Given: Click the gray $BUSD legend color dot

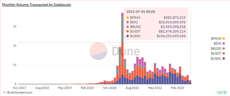Looking at the screenshot, I should click(224, 48).
